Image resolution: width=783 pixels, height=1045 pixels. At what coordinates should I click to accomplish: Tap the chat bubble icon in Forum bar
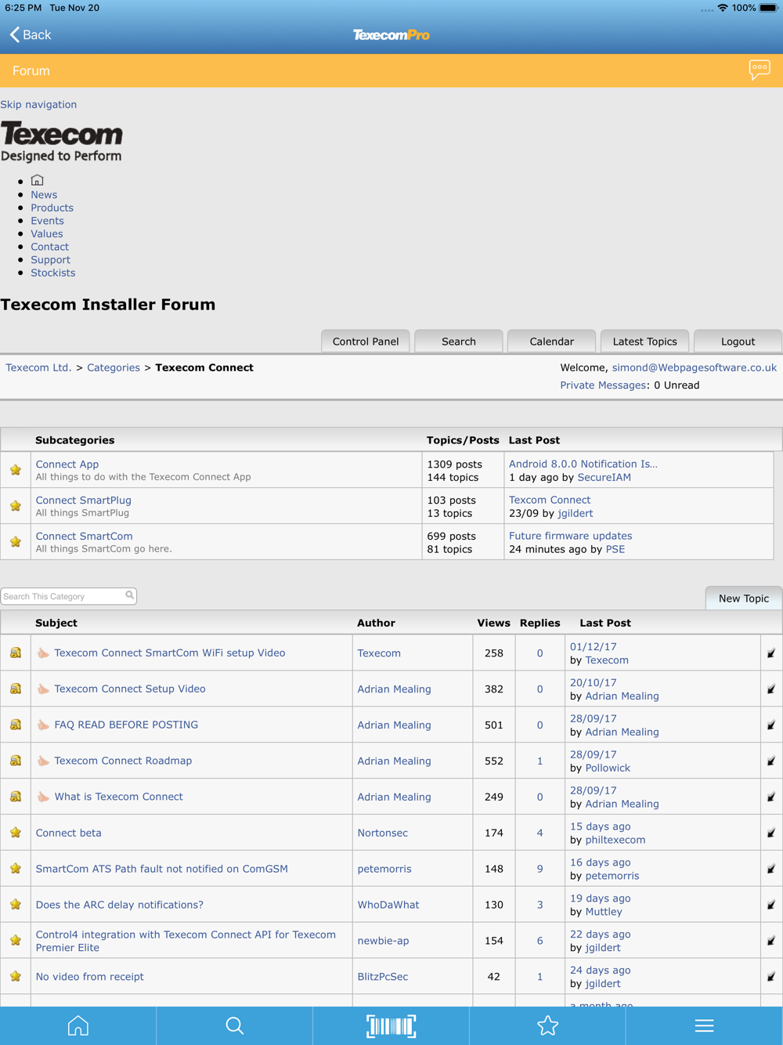760,71
